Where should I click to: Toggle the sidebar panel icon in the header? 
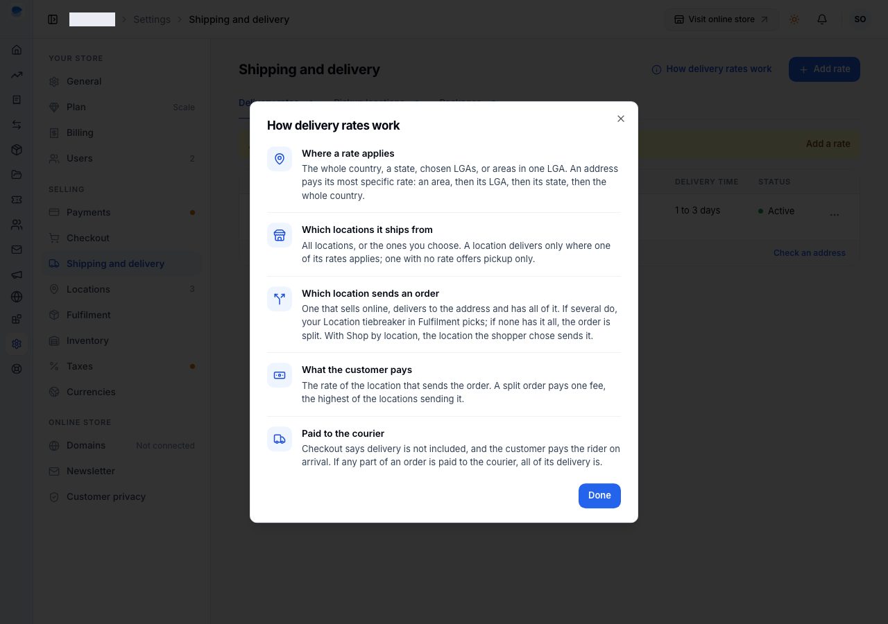53,19
